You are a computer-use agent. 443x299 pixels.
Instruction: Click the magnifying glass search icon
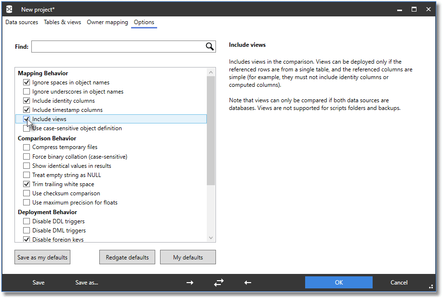(210, 47)
